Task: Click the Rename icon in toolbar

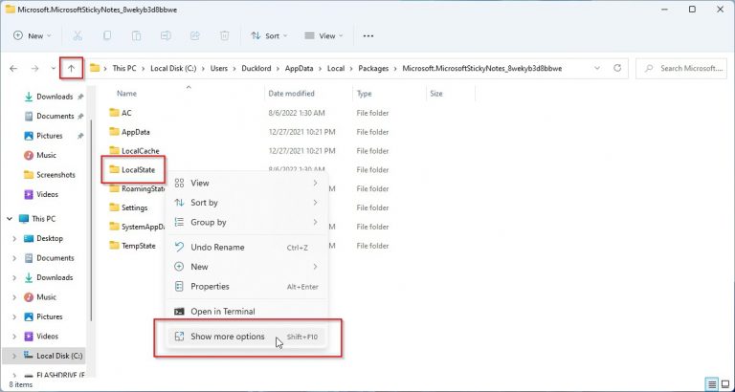Action: (166, 35)
